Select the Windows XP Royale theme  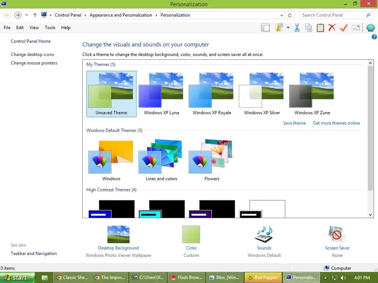coord(212,94)
